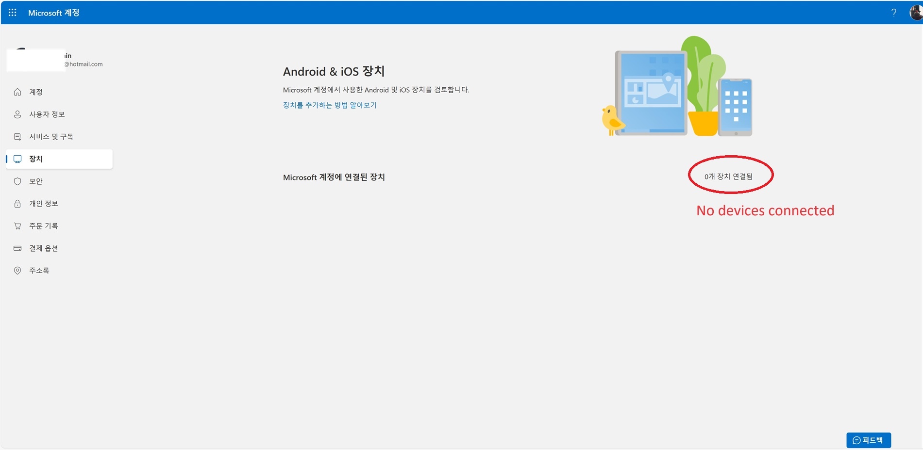Click the lock icon beside 개인 정보

[x=17, y=204]
